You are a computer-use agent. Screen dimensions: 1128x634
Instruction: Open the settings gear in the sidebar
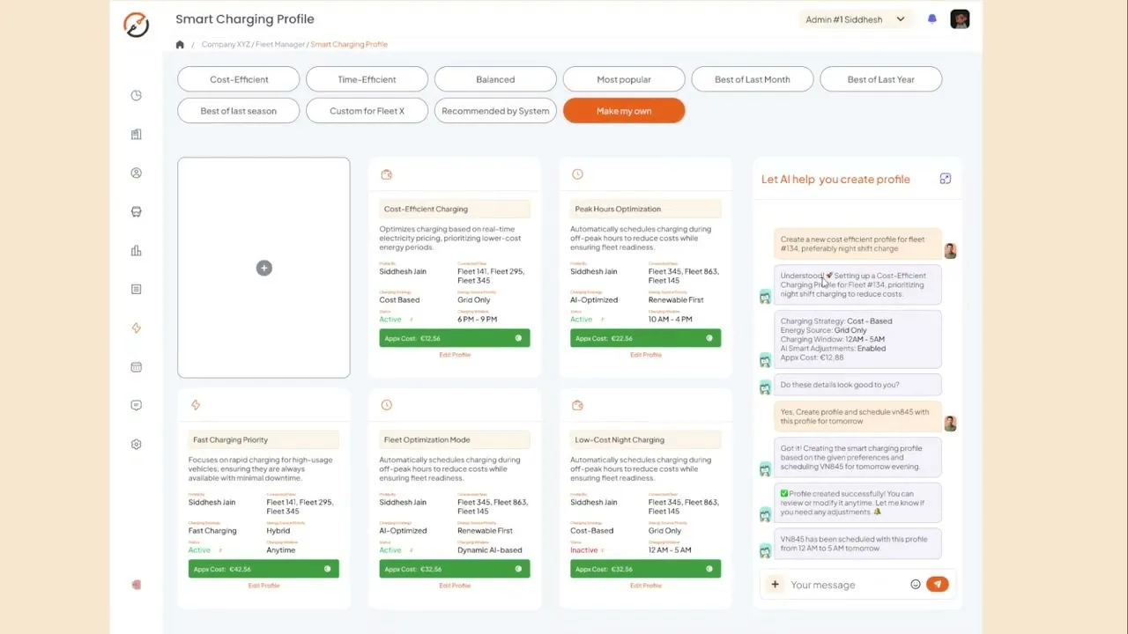[136, 444]
